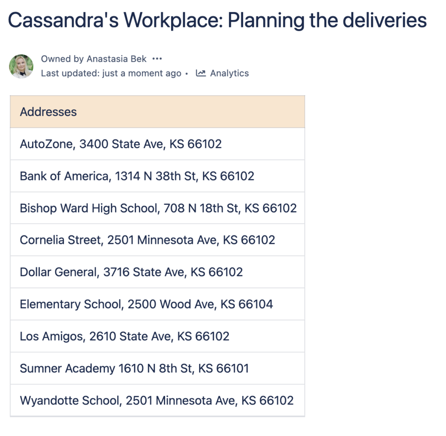Click the 'Sumner Academy' name text
This screenshot has width=446, height=436.
pyautogui.click(x=68, y=369)
